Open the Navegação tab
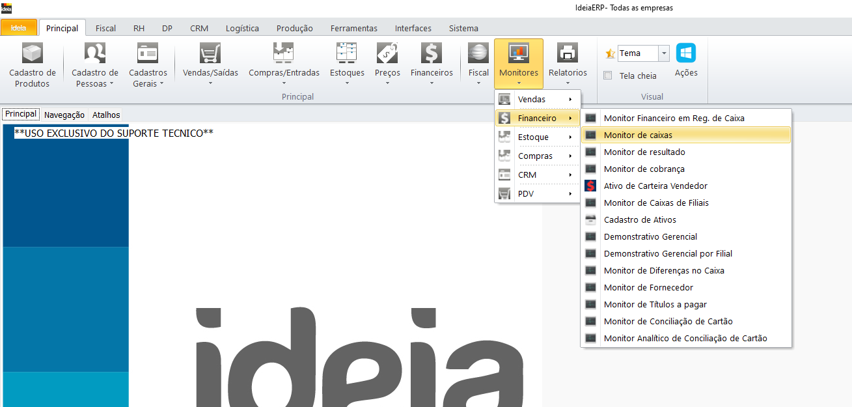This screenshot has height=407, width=852. tap(64, 115)
